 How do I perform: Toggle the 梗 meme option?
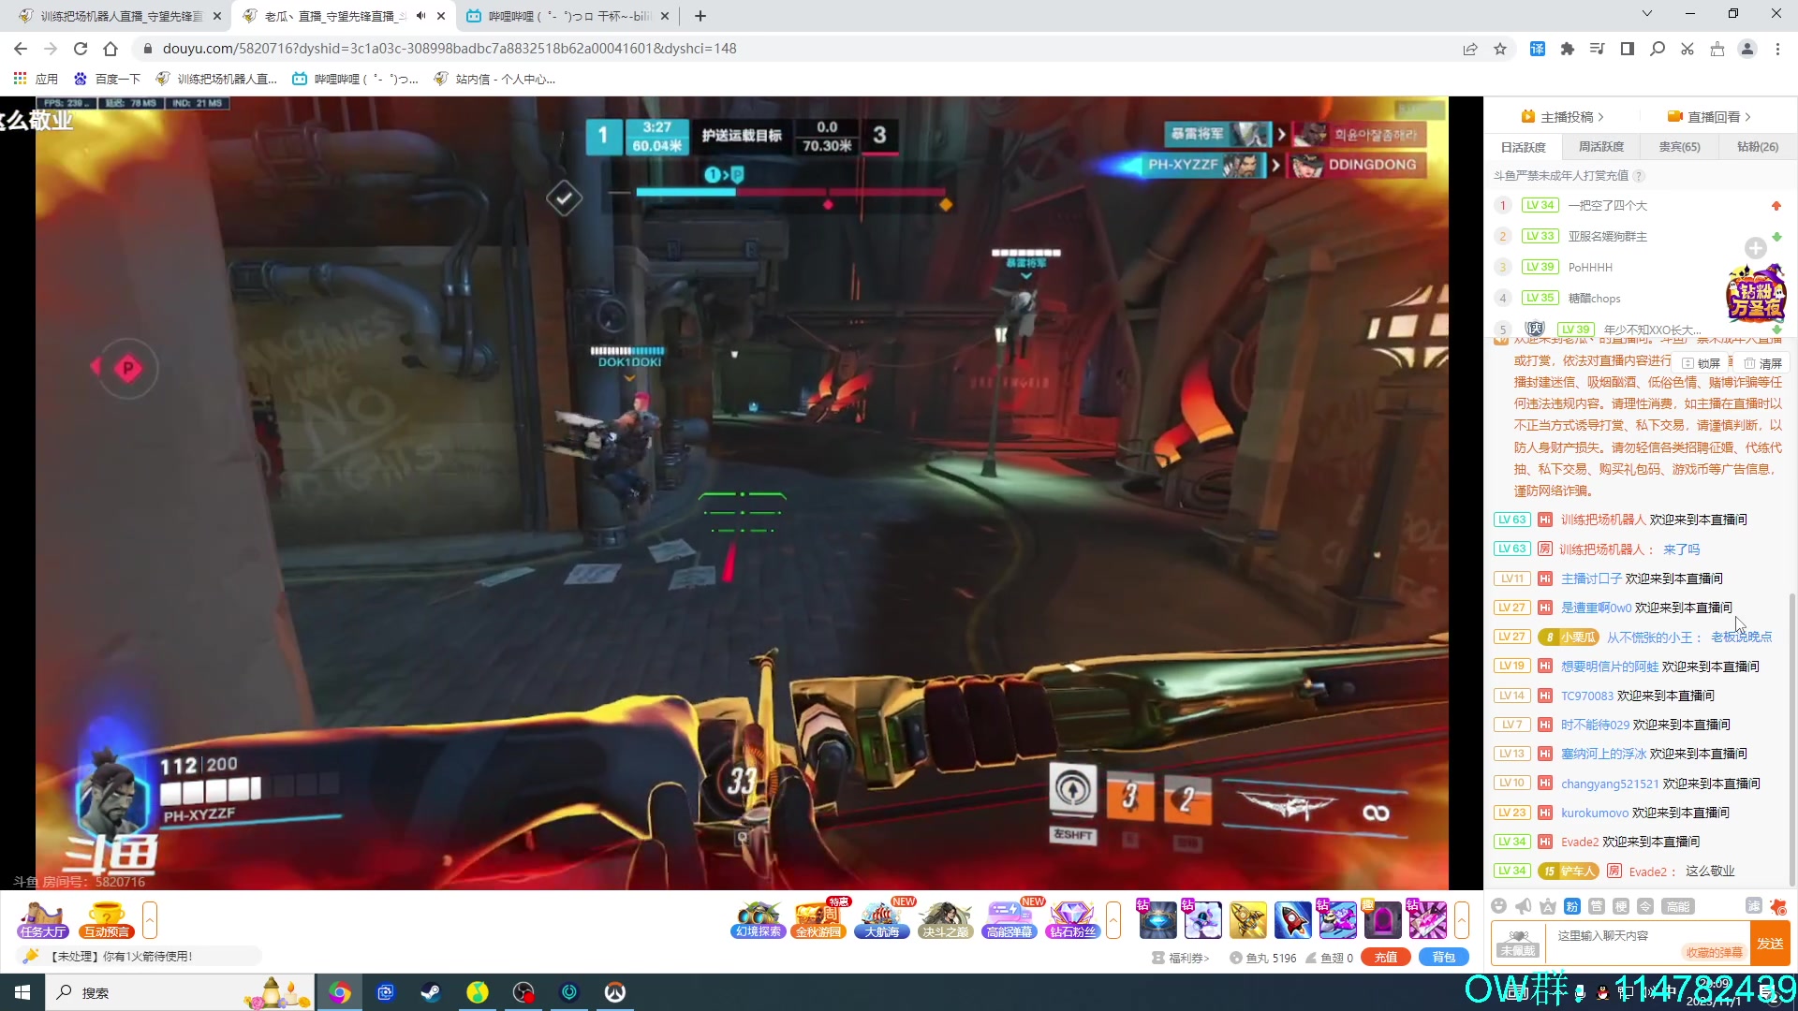click(x=1621, y=905)
